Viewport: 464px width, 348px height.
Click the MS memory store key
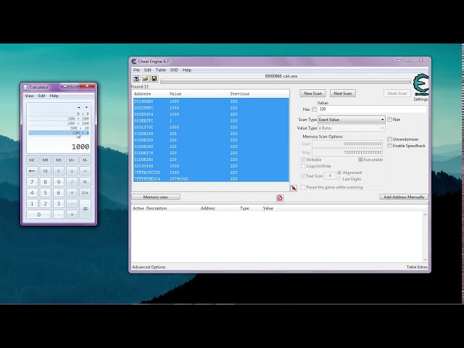tap(59, 160)
